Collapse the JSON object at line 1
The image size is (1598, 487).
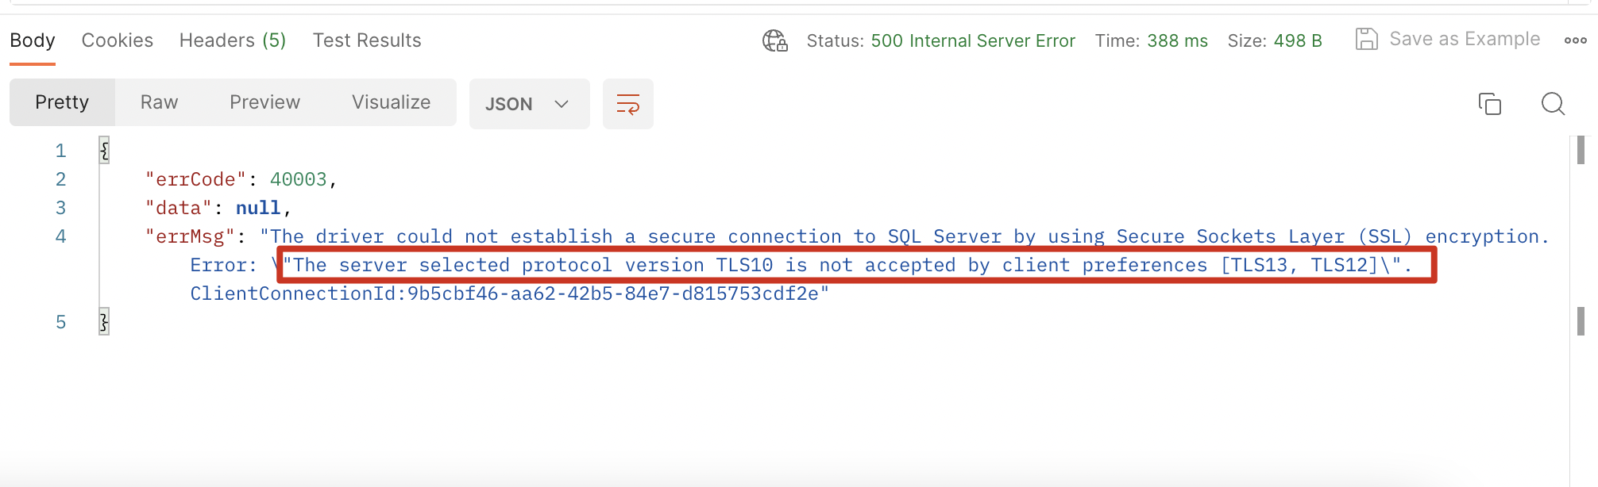click(104, 150)
